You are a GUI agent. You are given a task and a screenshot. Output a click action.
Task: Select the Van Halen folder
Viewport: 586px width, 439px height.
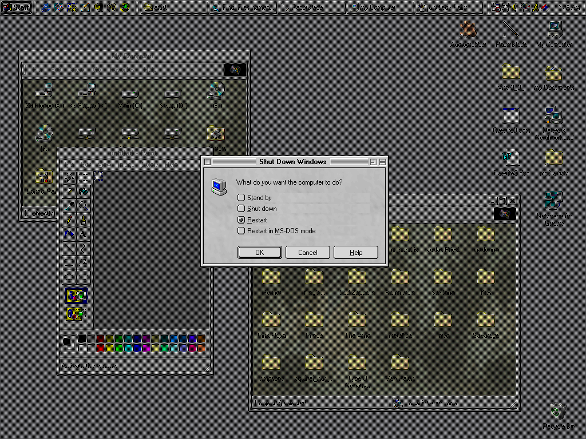[x=400, y=369]
